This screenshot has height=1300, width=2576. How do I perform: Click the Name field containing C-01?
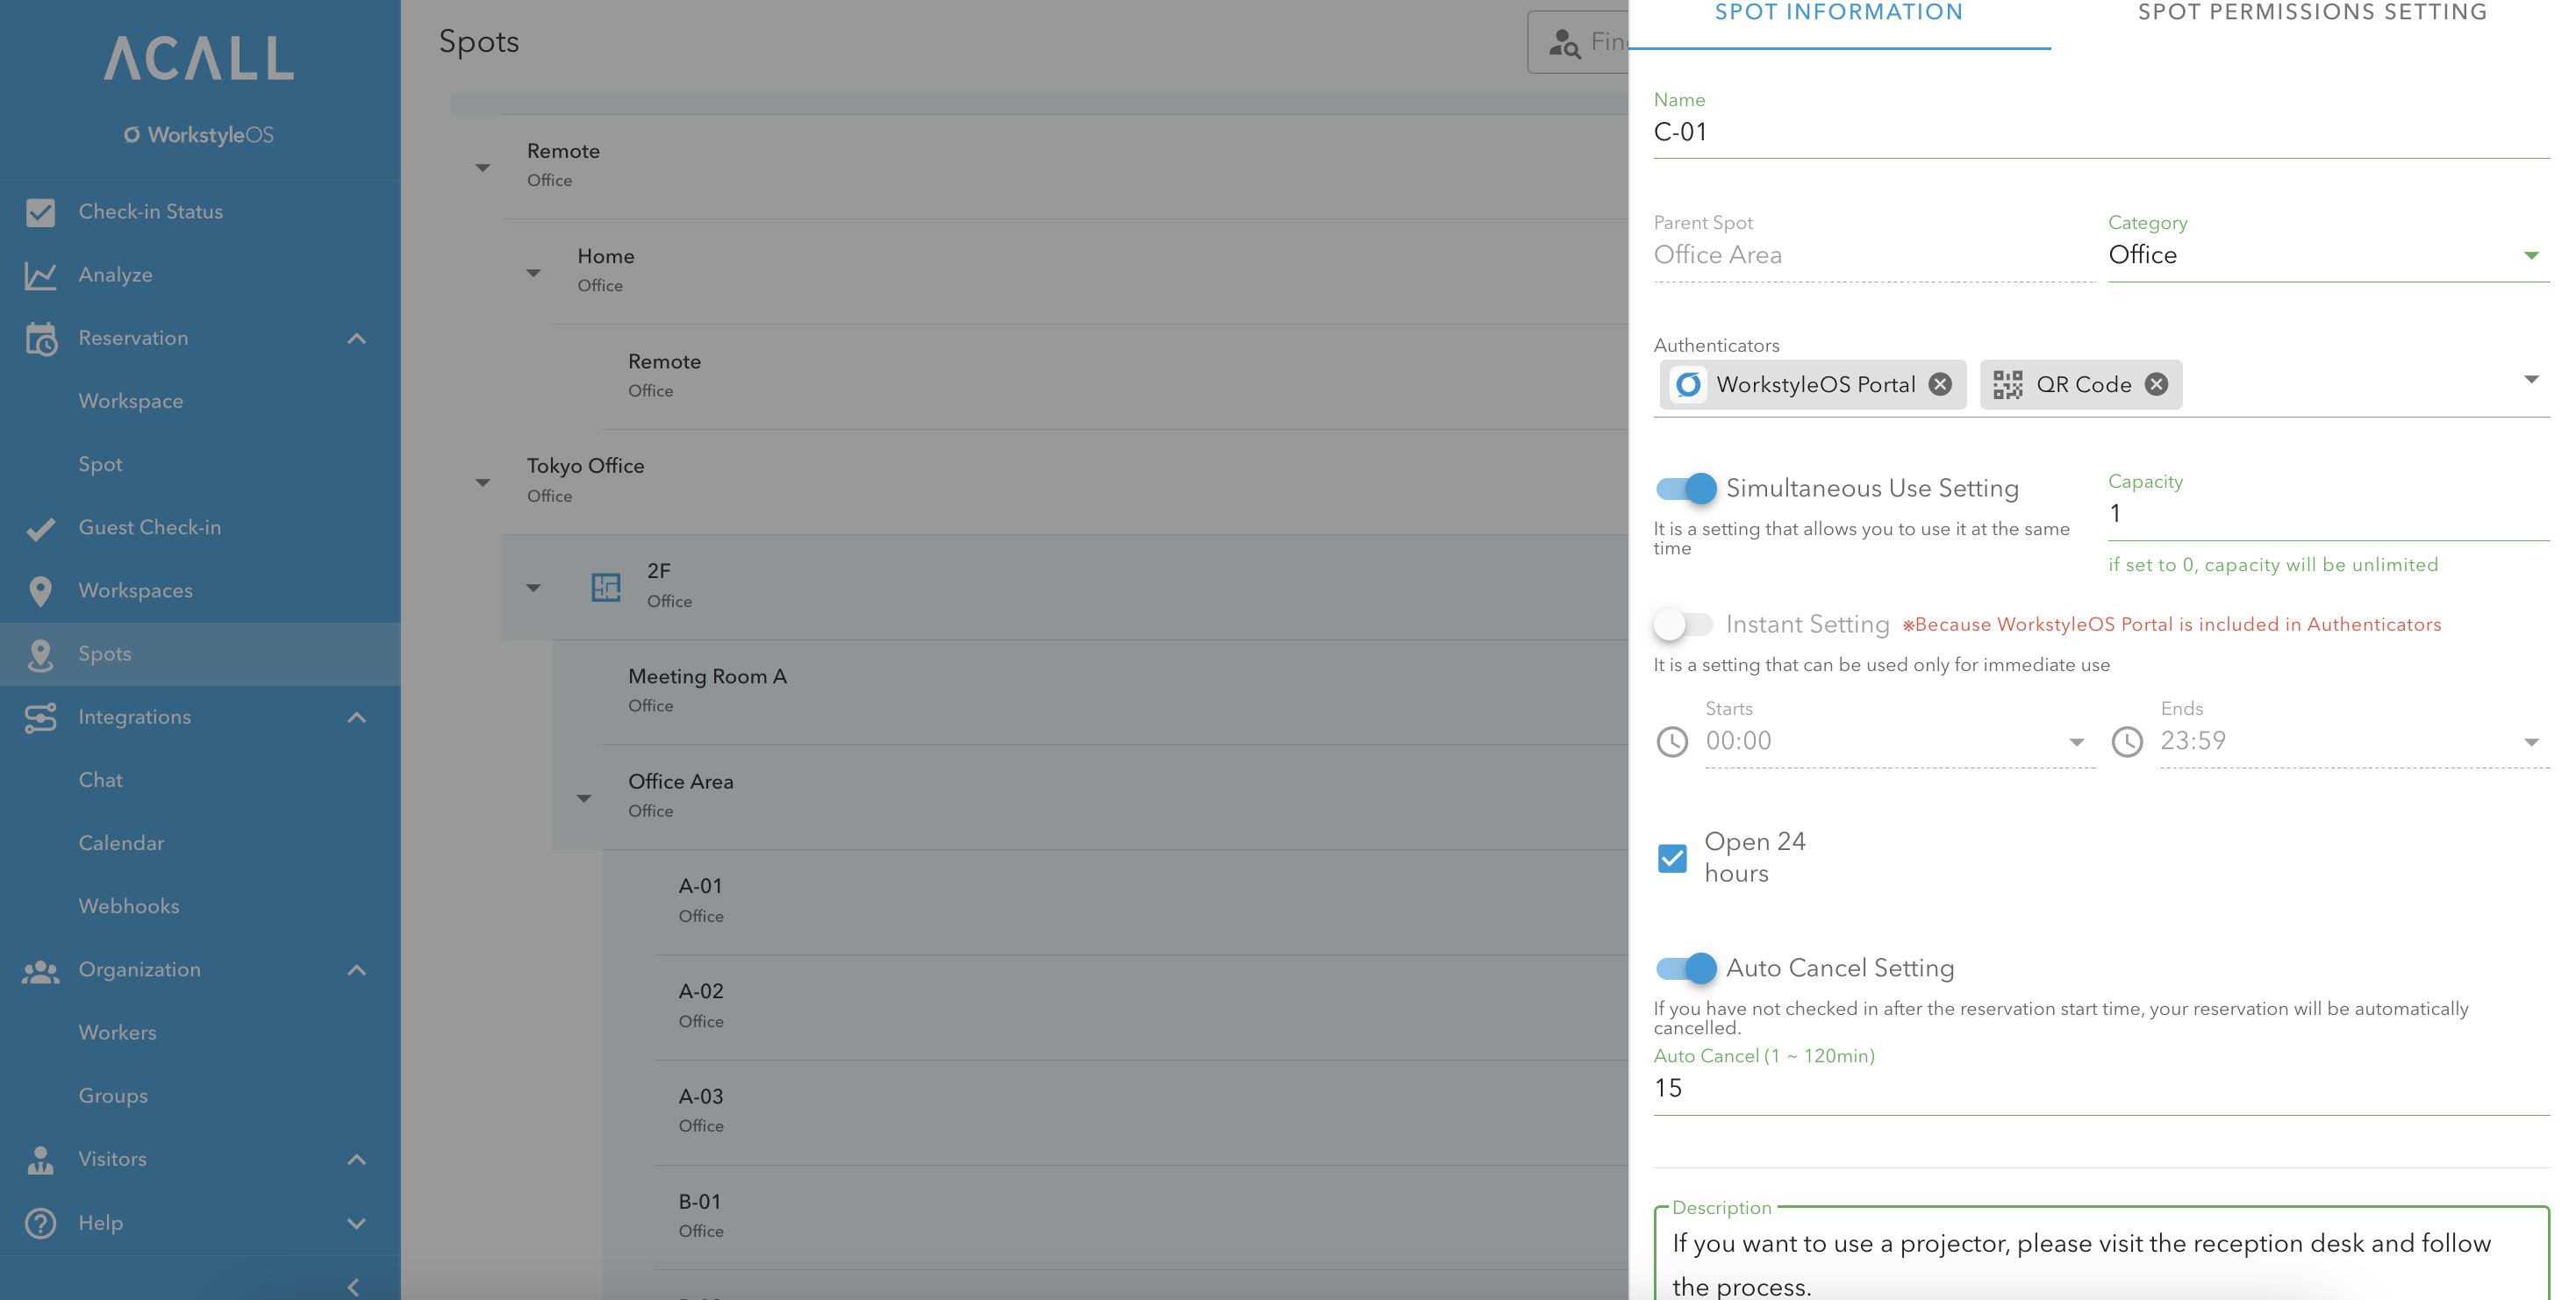2101,133
